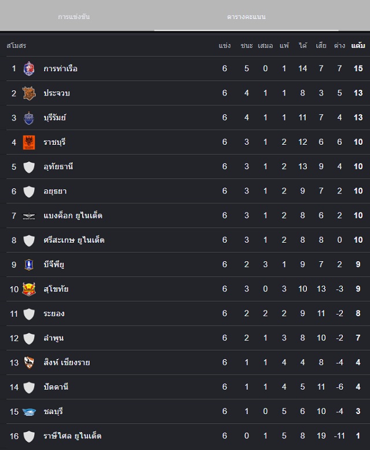Click the ประจวบ club logo
The width and height of the screenshot is (370, 450).
click(29, 93)
